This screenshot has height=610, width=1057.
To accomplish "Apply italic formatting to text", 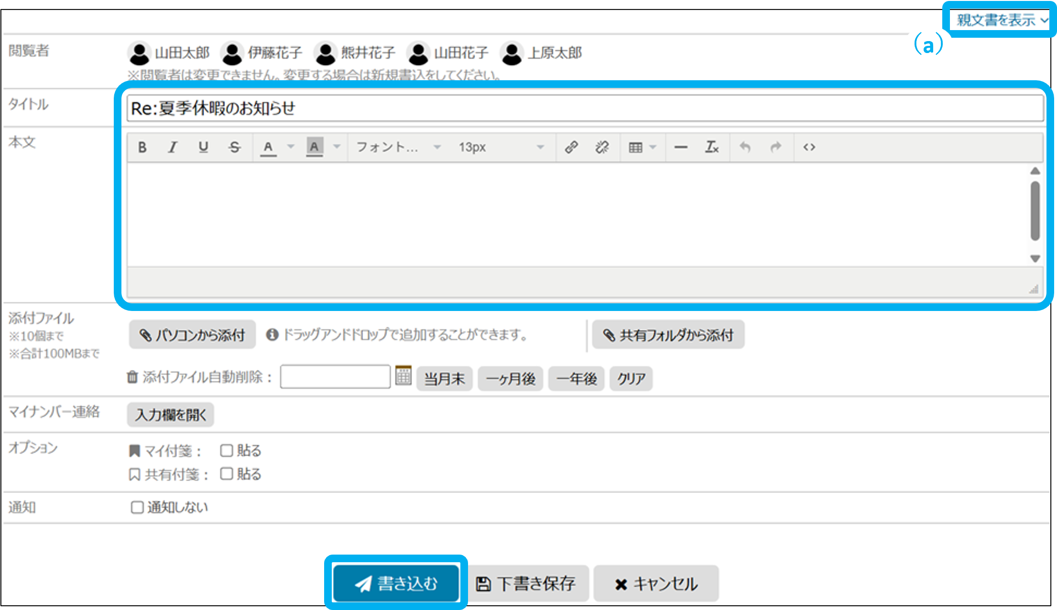I will pyautogui.click(x=173, y=147).
